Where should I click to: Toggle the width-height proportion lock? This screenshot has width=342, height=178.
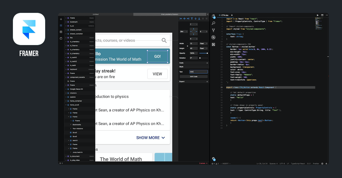[187, 46]
